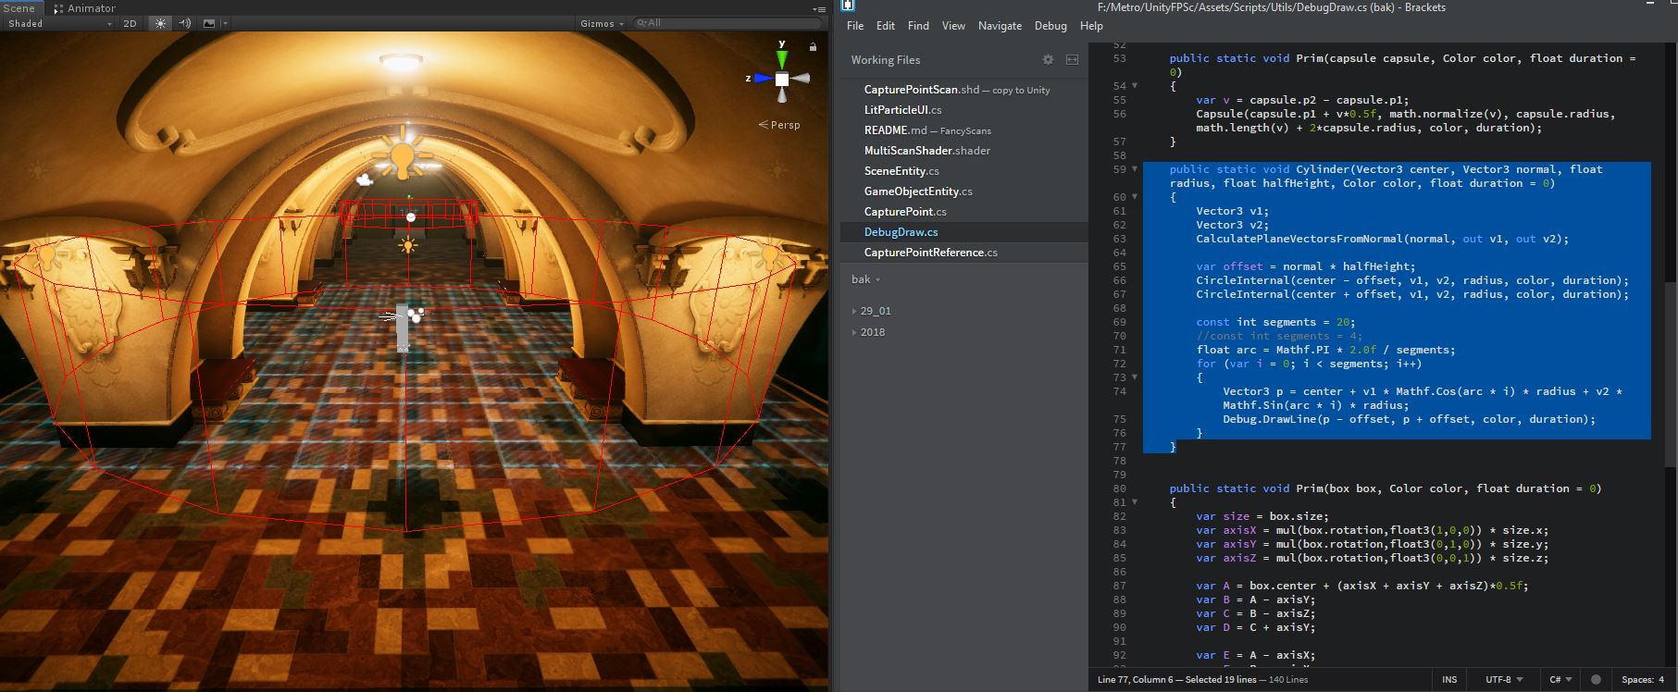Toggle INS insert/overwrite mode
The width and height of the screenshot is (1678, 692).
point(1449,679)
